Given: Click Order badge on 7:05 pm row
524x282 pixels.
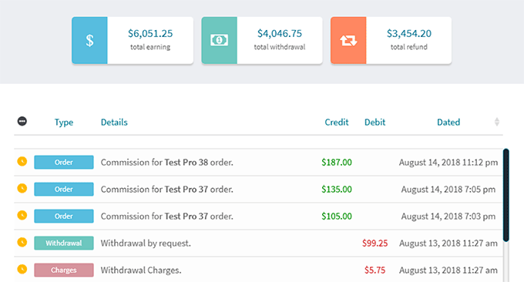Looking at the screenshot, I should pos(64,189).
